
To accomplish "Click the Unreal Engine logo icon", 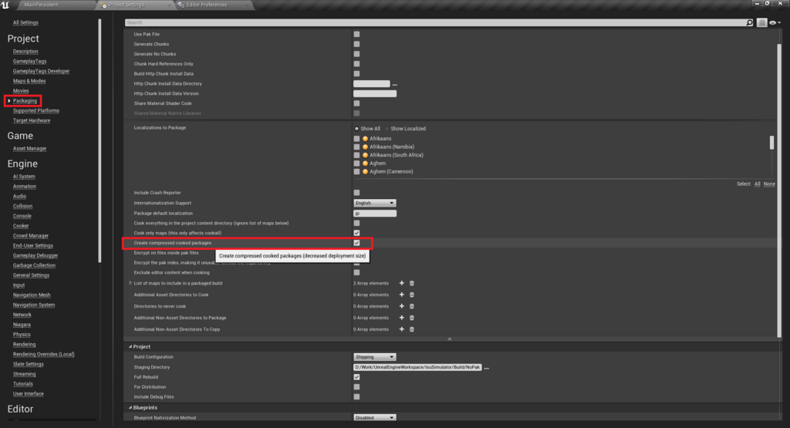I will click(5, 5).
